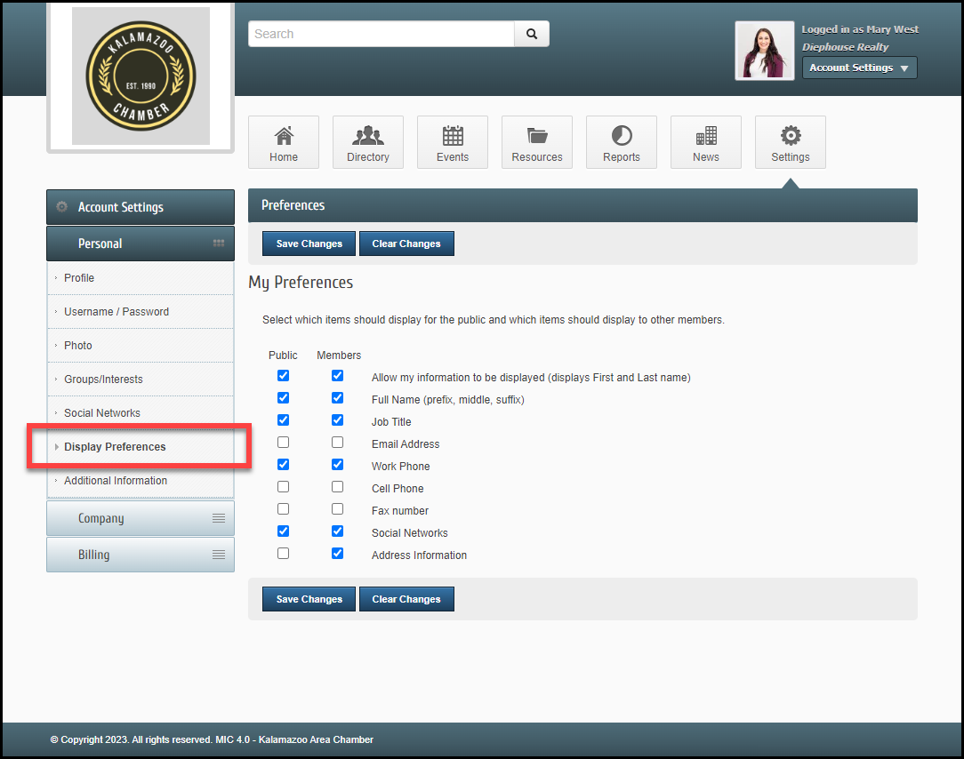Toggle Public checkbox for Address Information
This screenshot has height=759, width=964.
283,554
